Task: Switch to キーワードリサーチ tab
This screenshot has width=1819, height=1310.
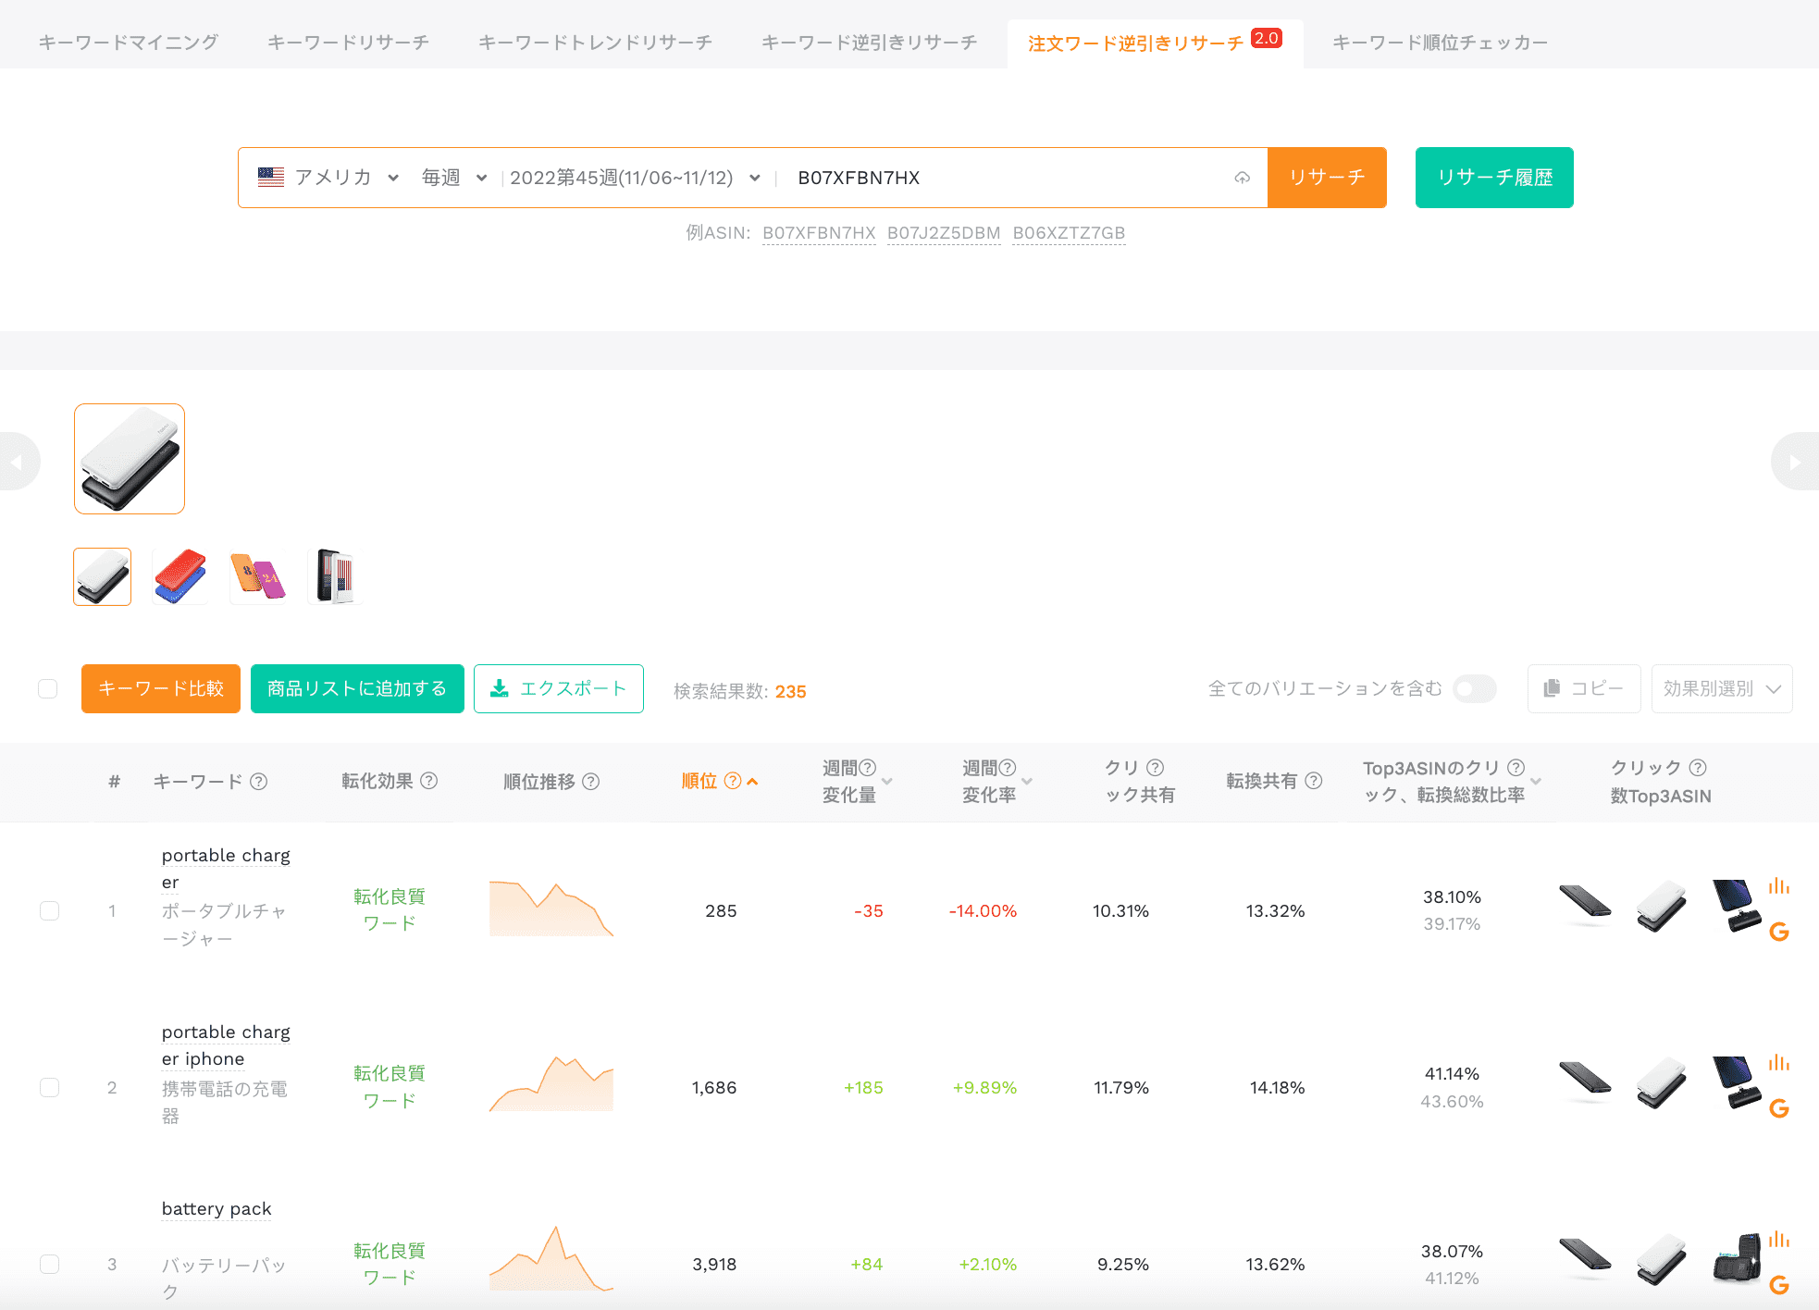Action: pyautogui.click(x=348, y=43)
